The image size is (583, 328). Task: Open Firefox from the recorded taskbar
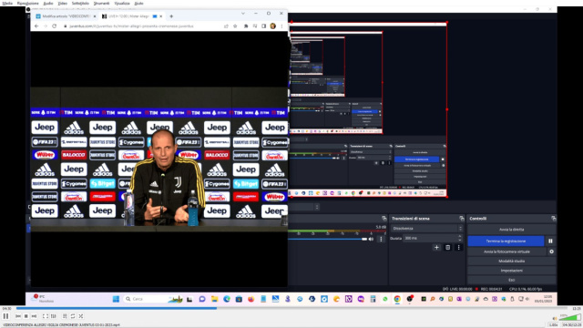coord(251,299)
